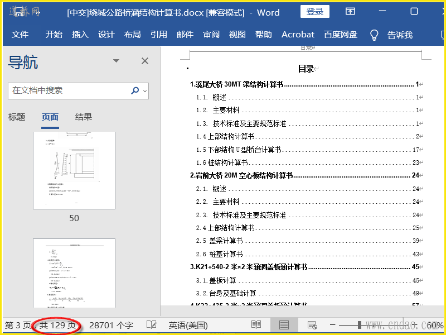446x335 pixels.
Task: Click the zoom out minus button
Action: 333,325
